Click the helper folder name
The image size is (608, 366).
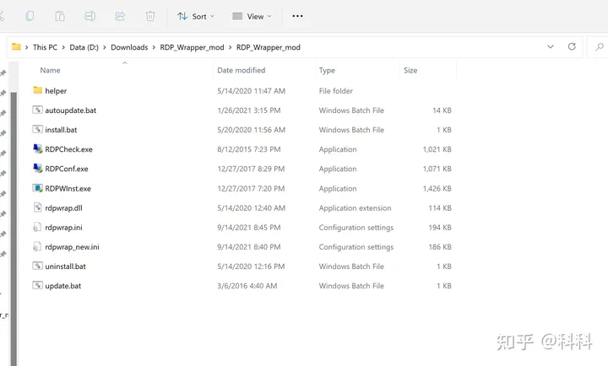(x=56, y=90)
